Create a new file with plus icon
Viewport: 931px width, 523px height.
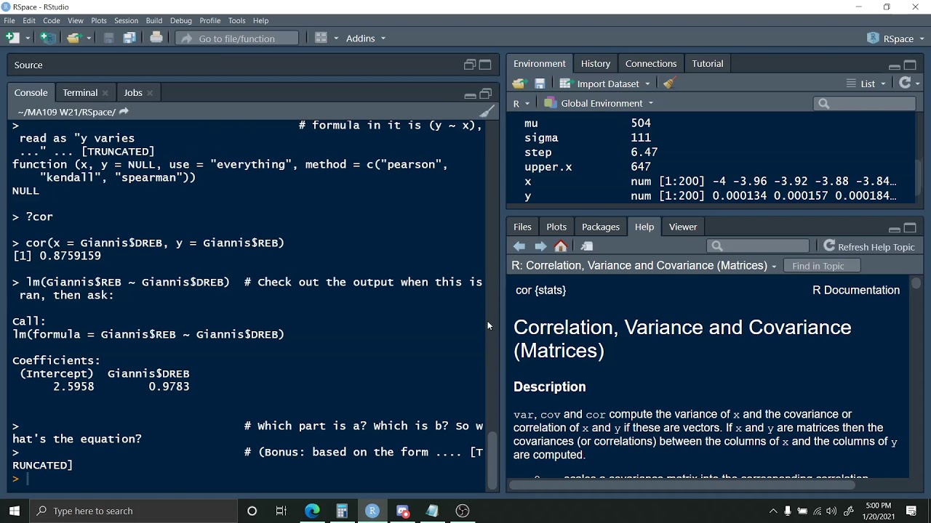[x=12, y=38]
